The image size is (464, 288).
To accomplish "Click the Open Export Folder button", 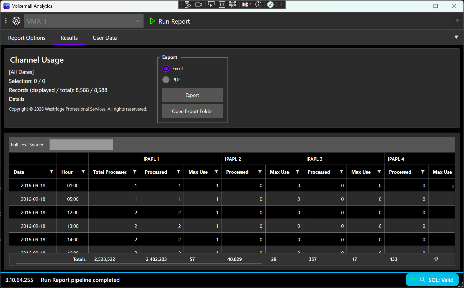I will click(x=192, y=111).
